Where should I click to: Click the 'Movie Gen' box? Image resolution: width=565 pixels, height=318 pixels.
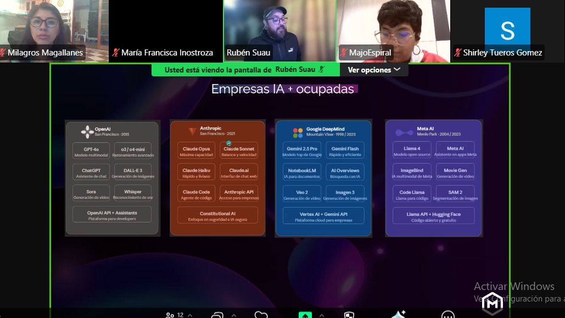455,173
